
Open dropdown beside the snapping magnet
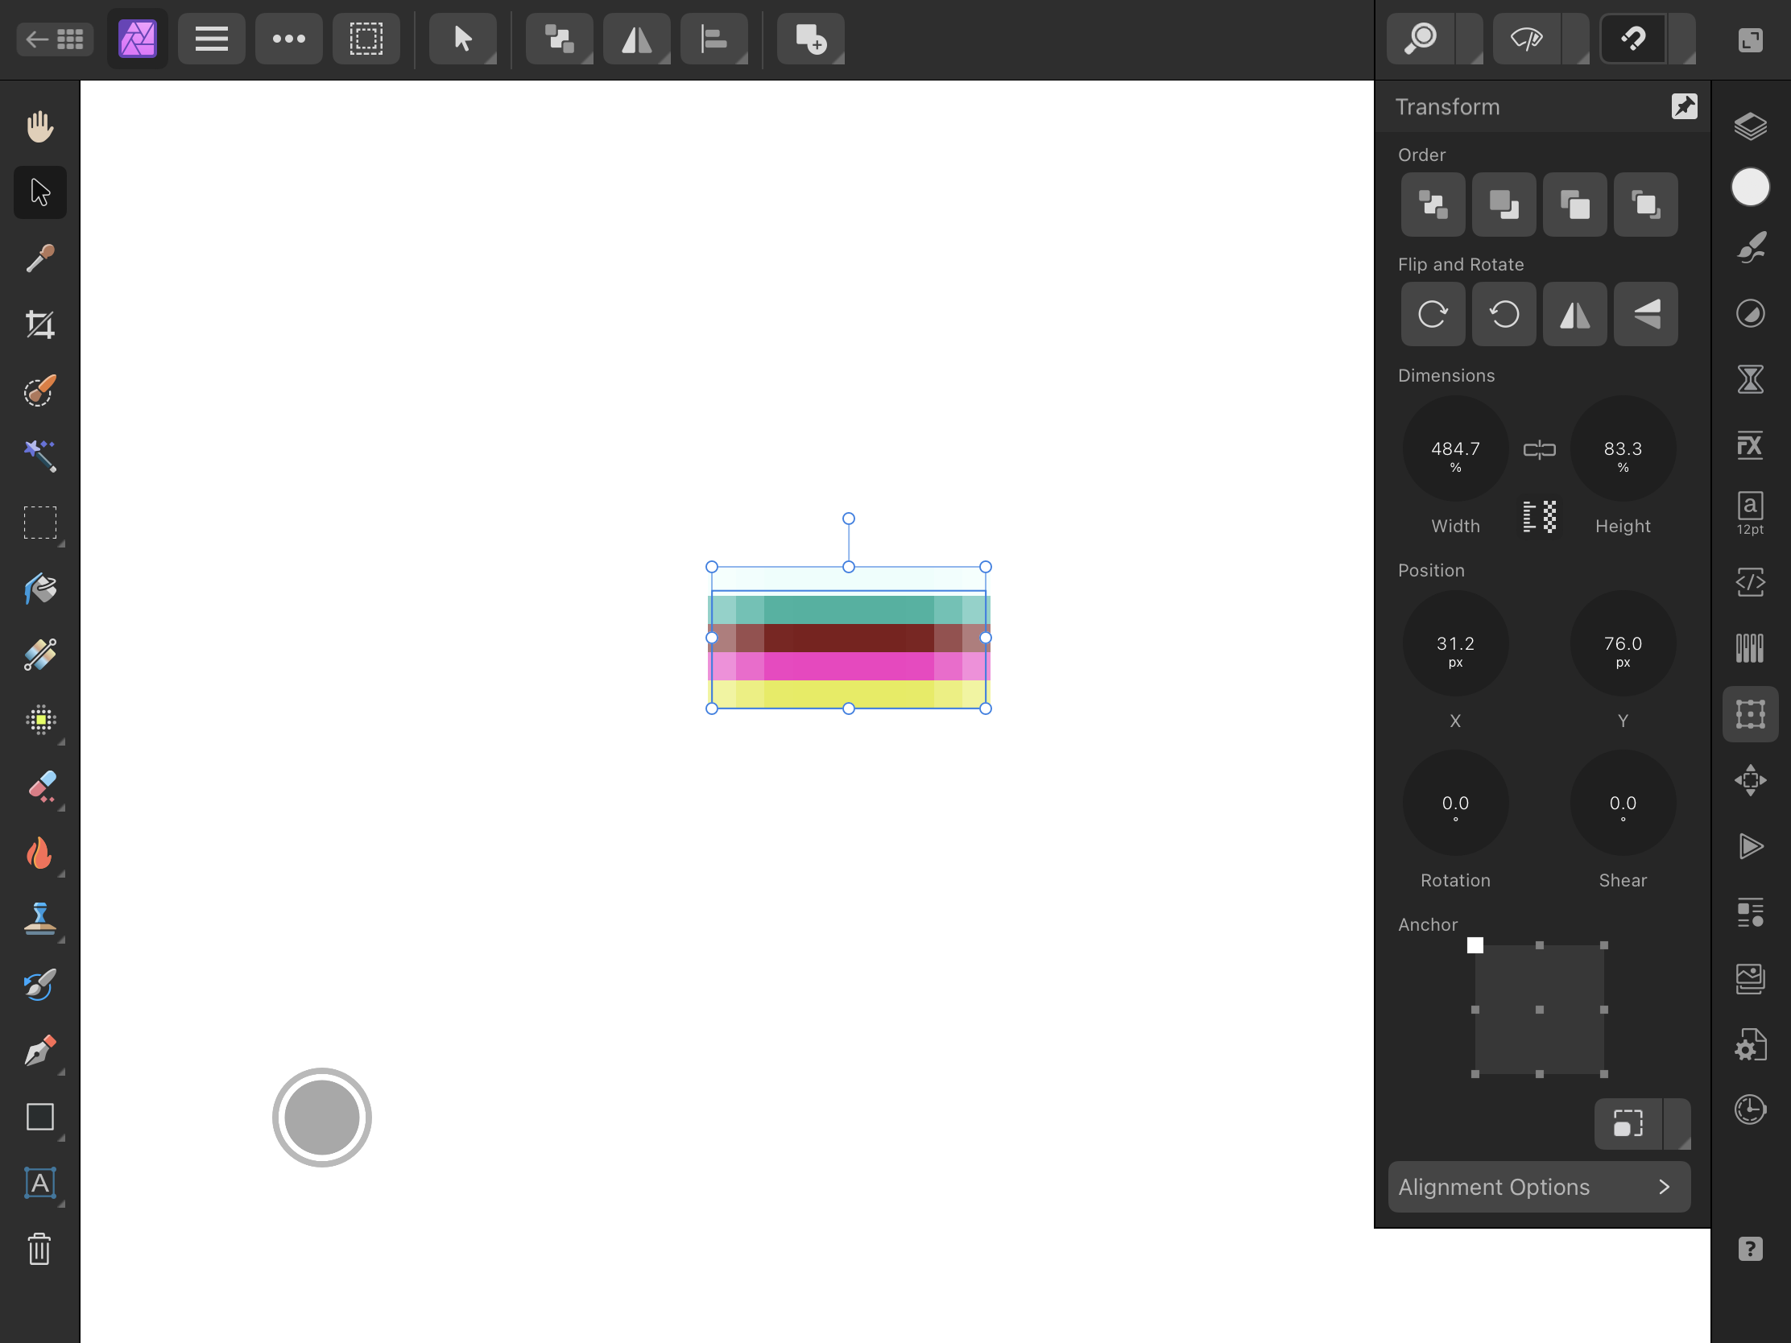click(x=1682, y=38)
